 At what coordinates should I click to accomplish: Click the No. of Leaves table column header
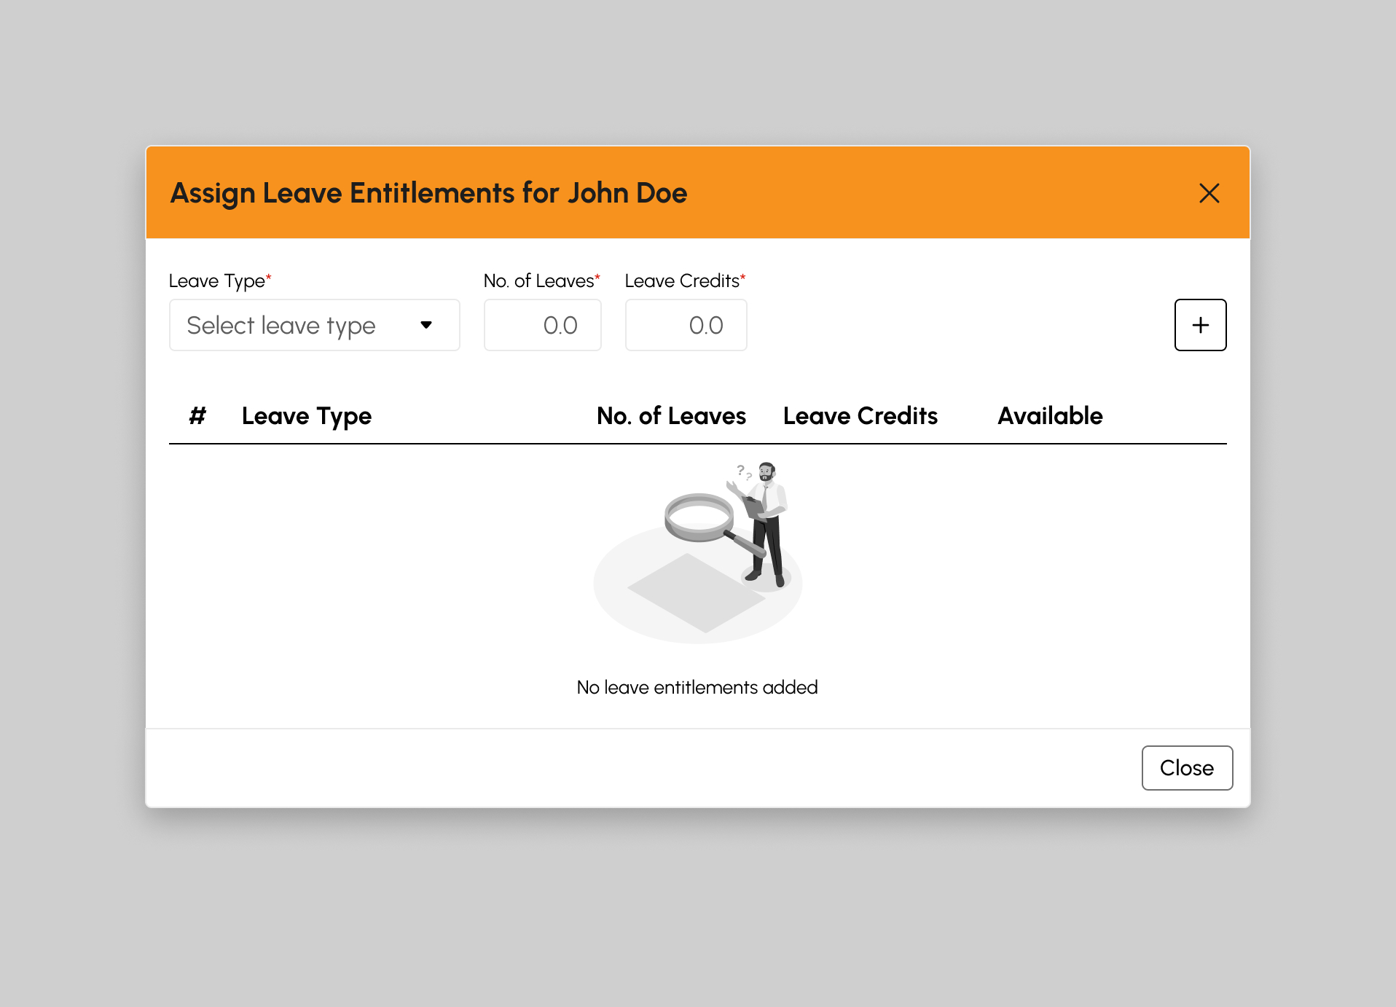coord(671,416)
